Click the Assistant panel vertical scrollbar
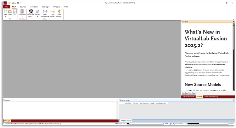The width and height of the screenshot is (236, 128). (x=233, y=56)
